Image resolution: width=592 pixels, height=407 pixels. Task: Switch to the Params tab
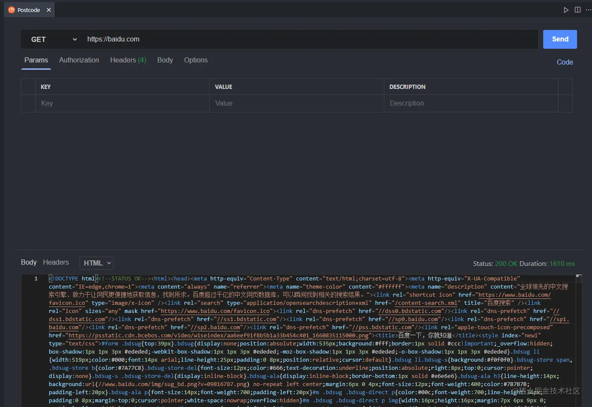click(36, 60)
